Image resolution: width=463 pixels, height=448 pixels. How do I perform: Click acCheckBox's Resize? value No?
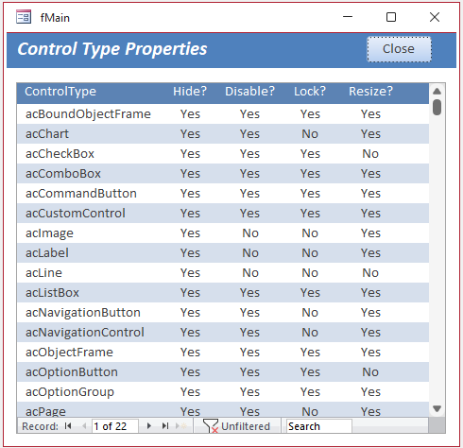tap(370, 154)
